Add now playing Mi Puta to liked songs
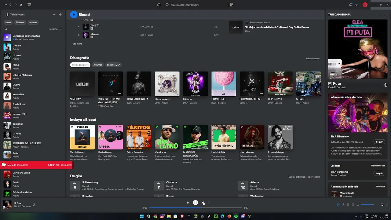391x220 pixels. (34, 205)
